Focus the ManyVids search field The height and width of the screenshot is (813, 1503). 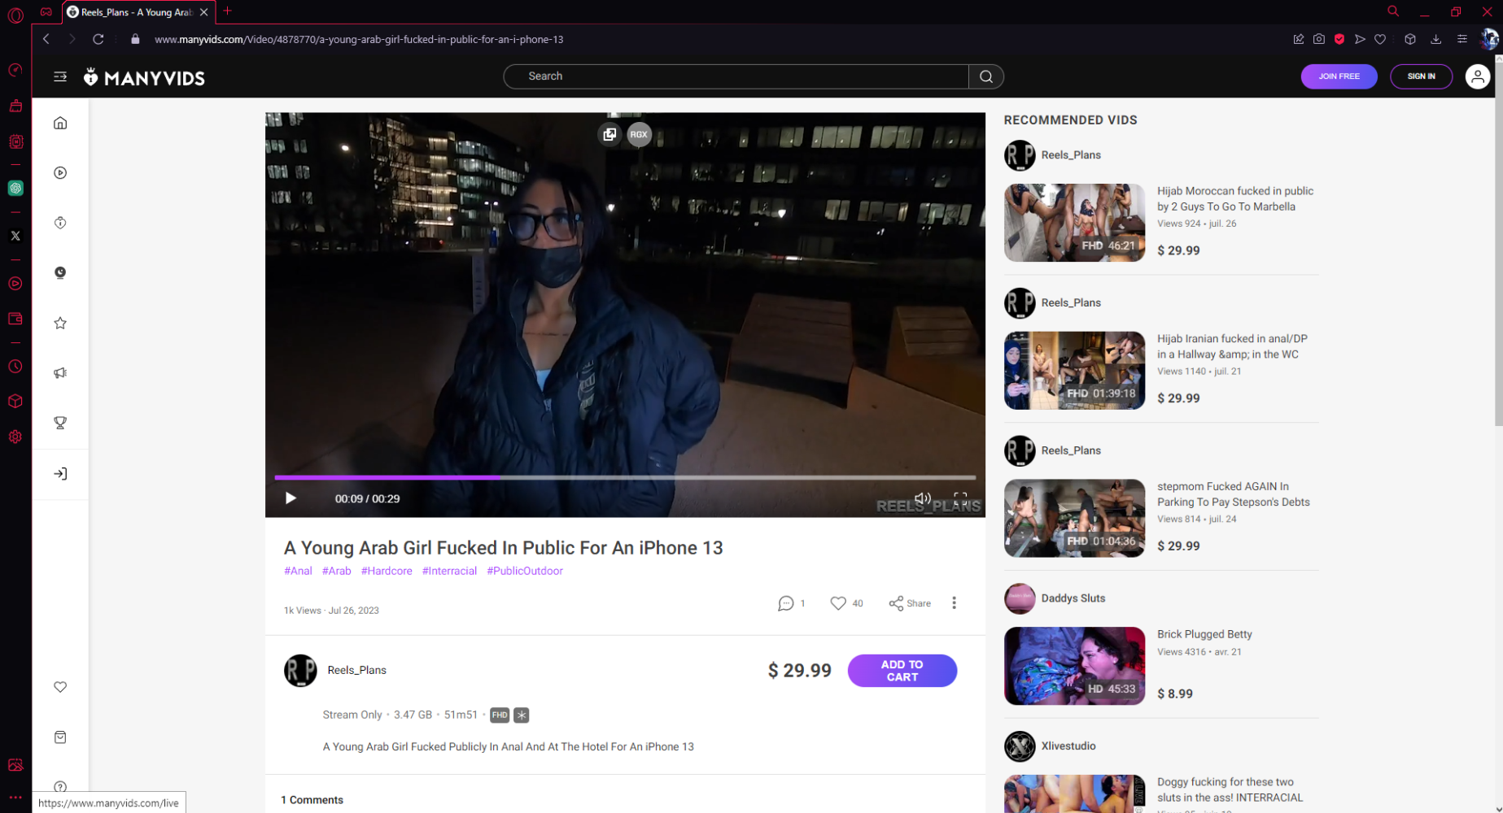pos(736,76)
